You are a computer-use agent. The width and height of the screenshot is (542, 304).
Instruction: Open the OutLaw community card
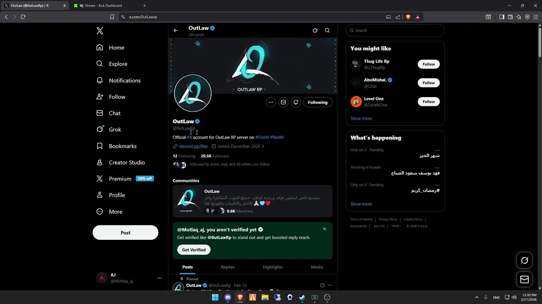252,201
